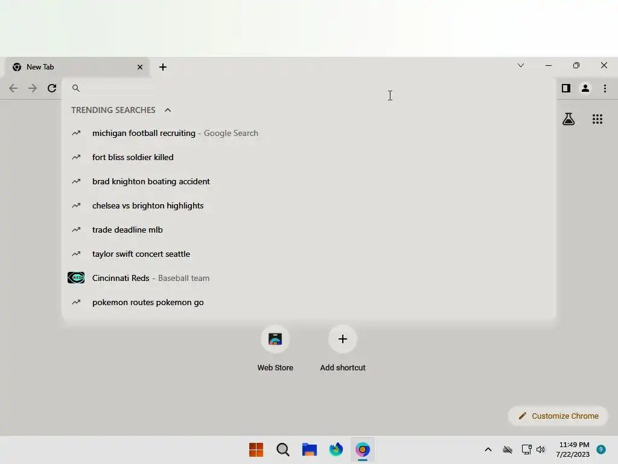Open Chrome Labs flask icon
Viewport: 618px width, 464px height.
(569, 119)
